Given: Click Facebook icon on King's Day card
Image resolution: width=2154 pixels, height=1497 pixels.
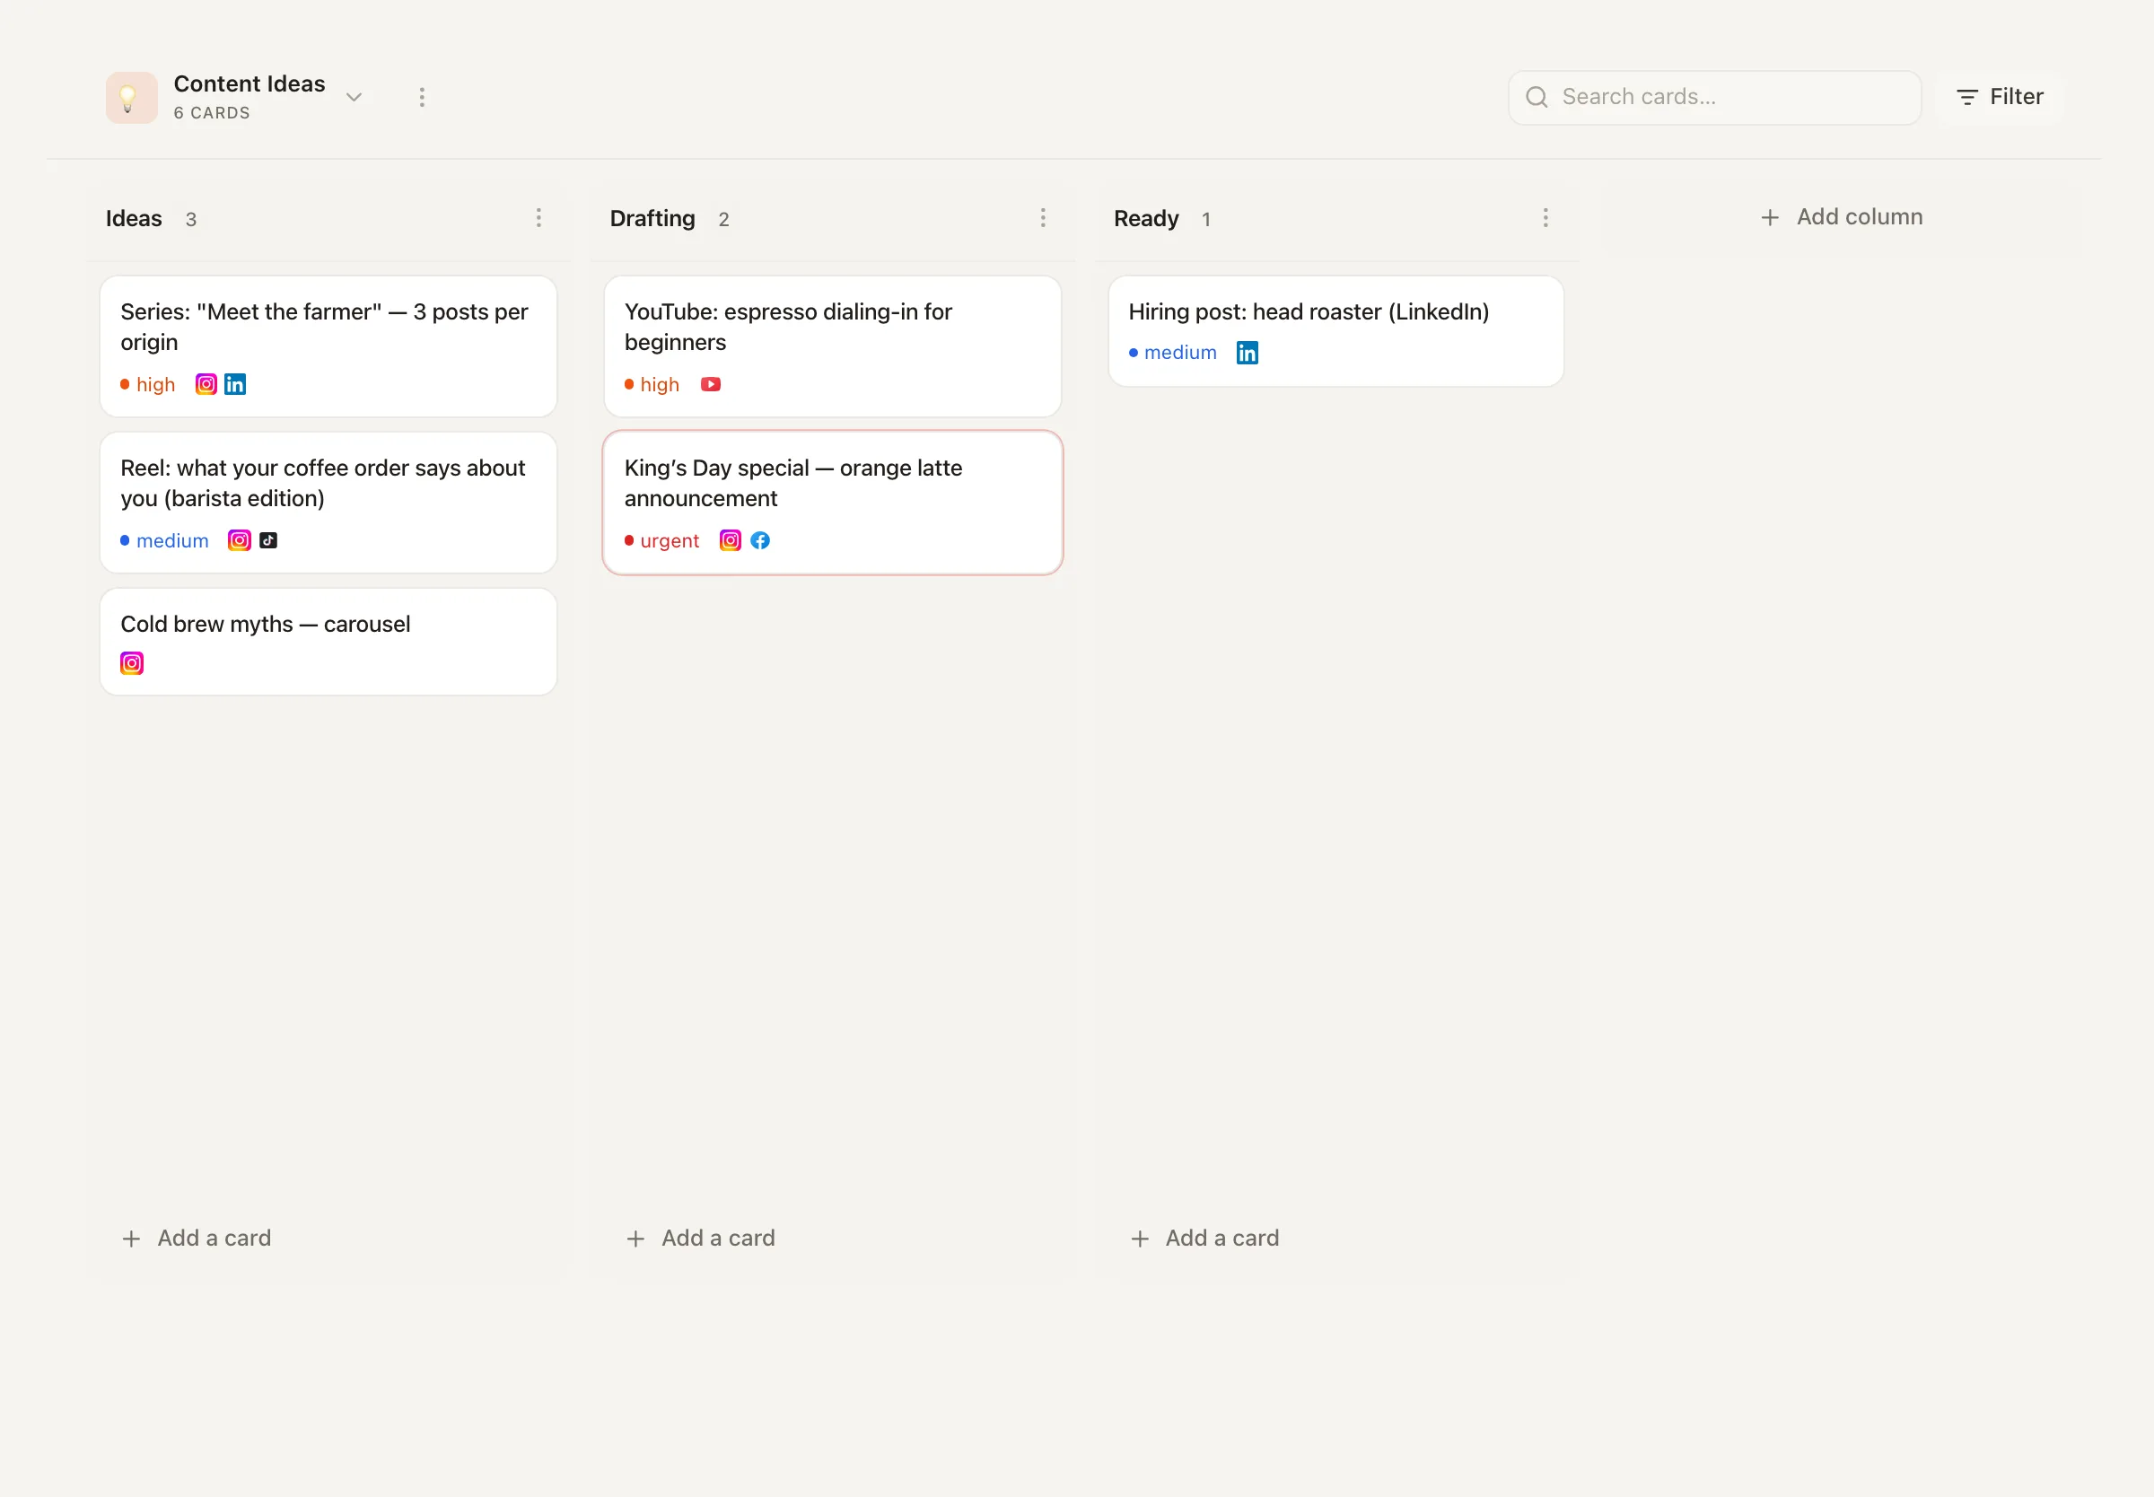Looking at the screenshot, I should [760, 541].
